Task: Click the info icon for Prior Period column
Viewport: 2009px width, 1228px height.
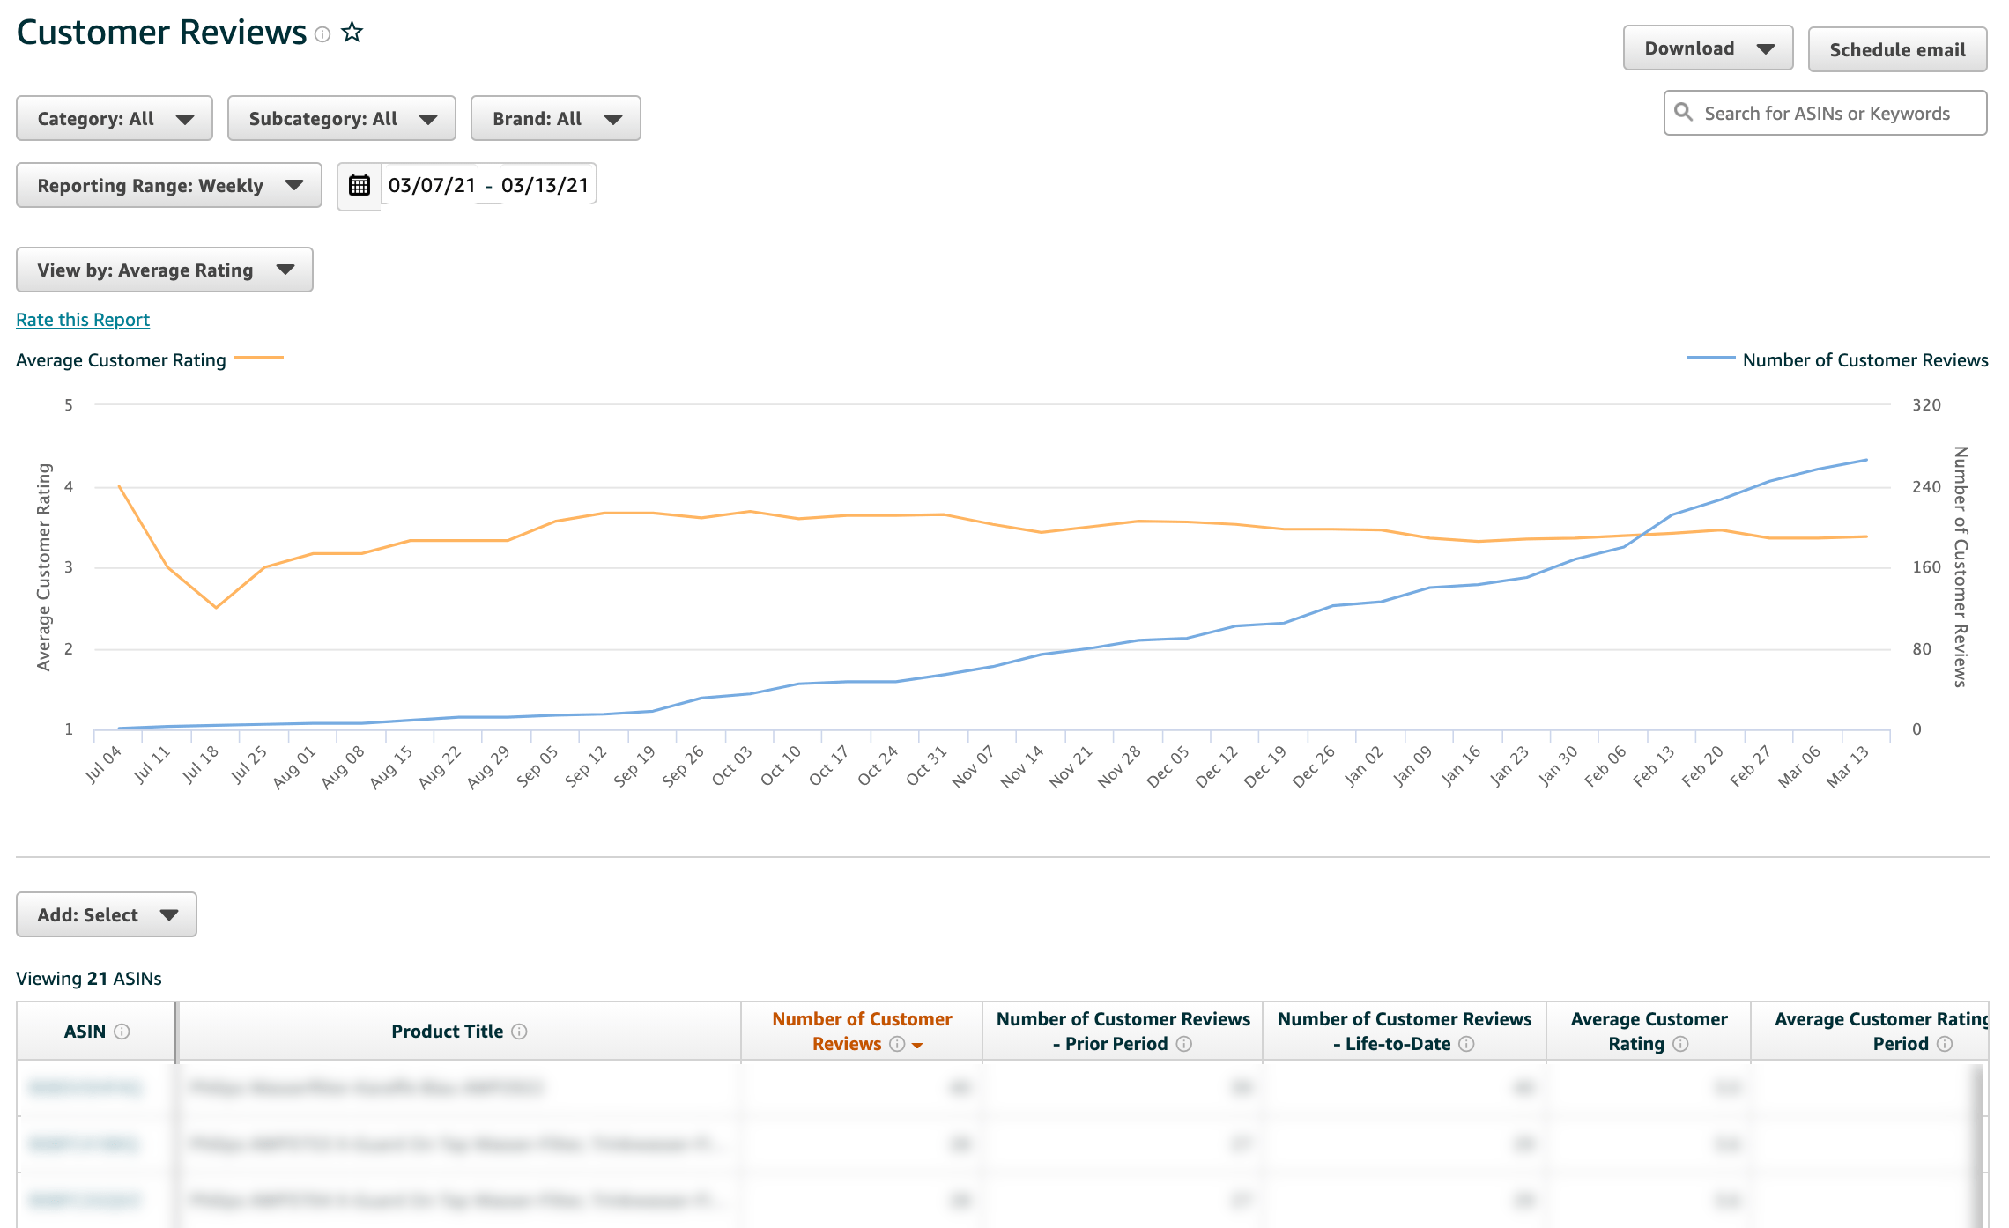Action: [x=1185, y=1044]
